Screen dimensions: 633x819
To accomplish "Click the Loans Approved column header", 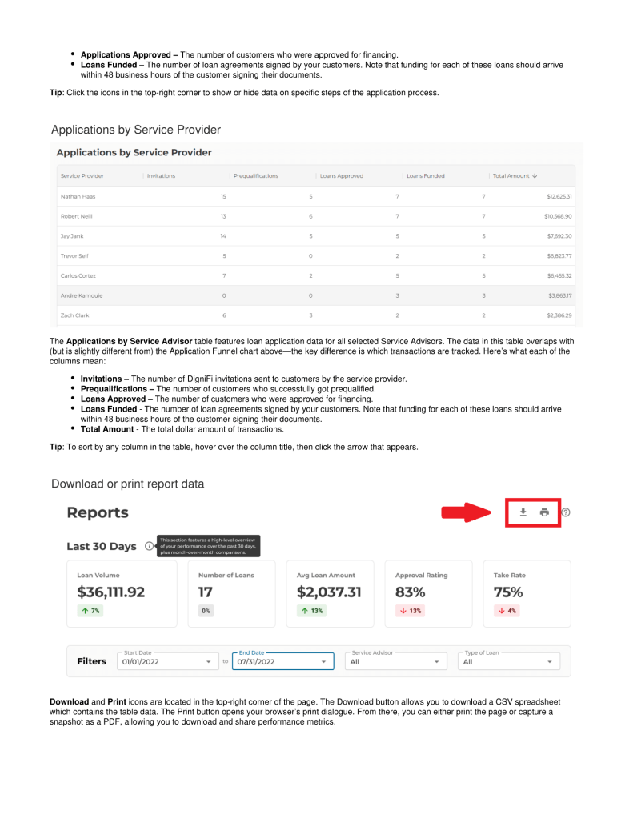I will (x=342, y=176).
